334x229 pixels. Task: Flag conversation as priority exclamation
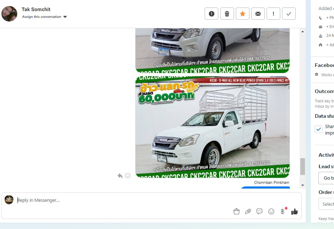[x=273, y=14]
